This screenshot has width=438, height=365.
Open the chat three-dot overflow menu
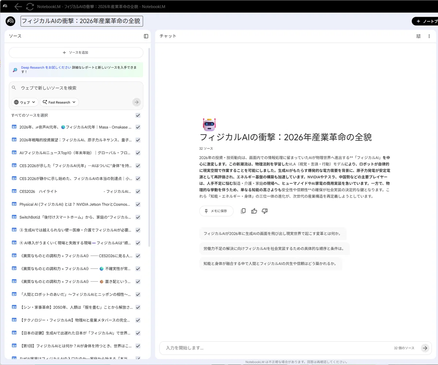tap(429, 36)
